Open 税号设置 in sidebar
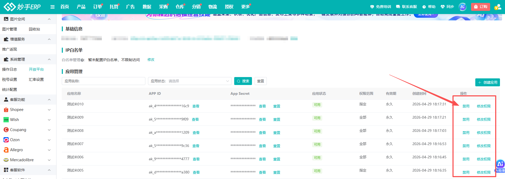The image size is (505, 179). point(10,79)
